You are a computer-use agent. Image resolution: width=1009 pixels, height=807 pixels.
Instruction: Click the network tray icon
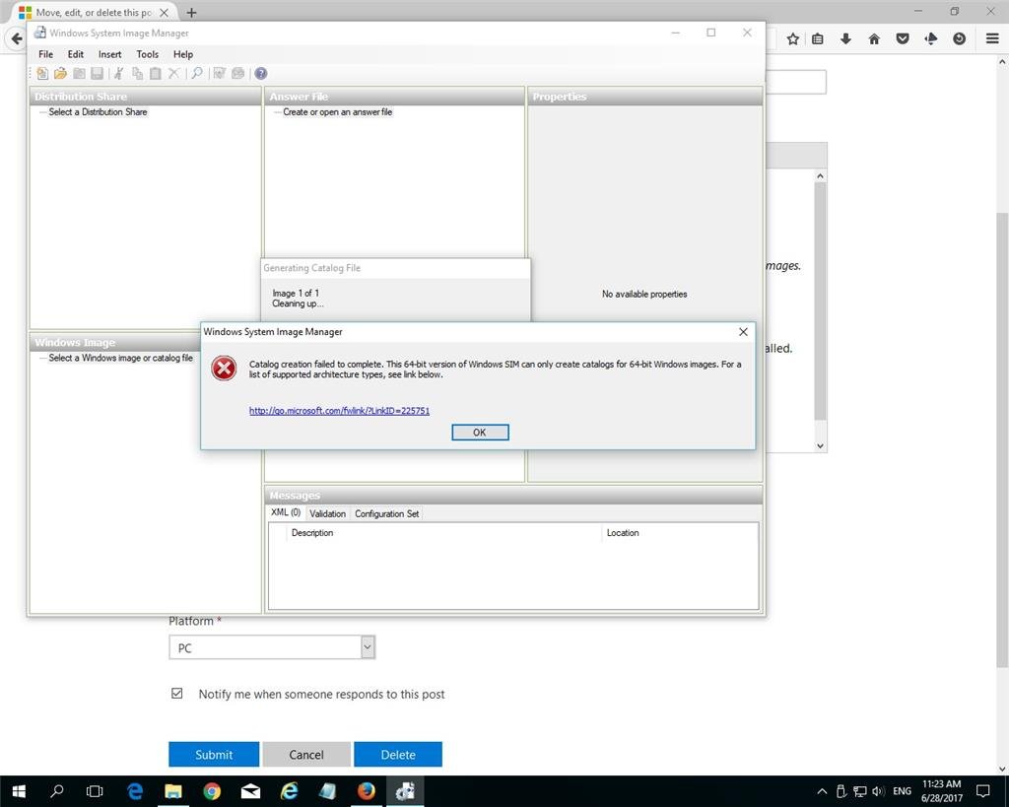[x=859, y=791]
